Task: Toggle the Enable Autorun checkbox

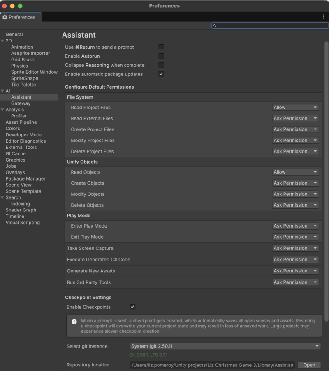Action: [x=160, y=56]
